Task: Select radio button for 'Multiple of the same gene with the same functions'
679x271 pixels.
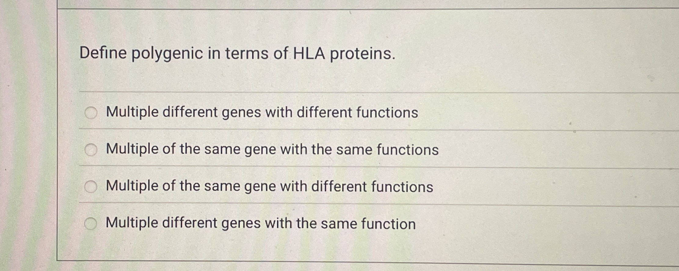Action: click(x=91, y=149)
